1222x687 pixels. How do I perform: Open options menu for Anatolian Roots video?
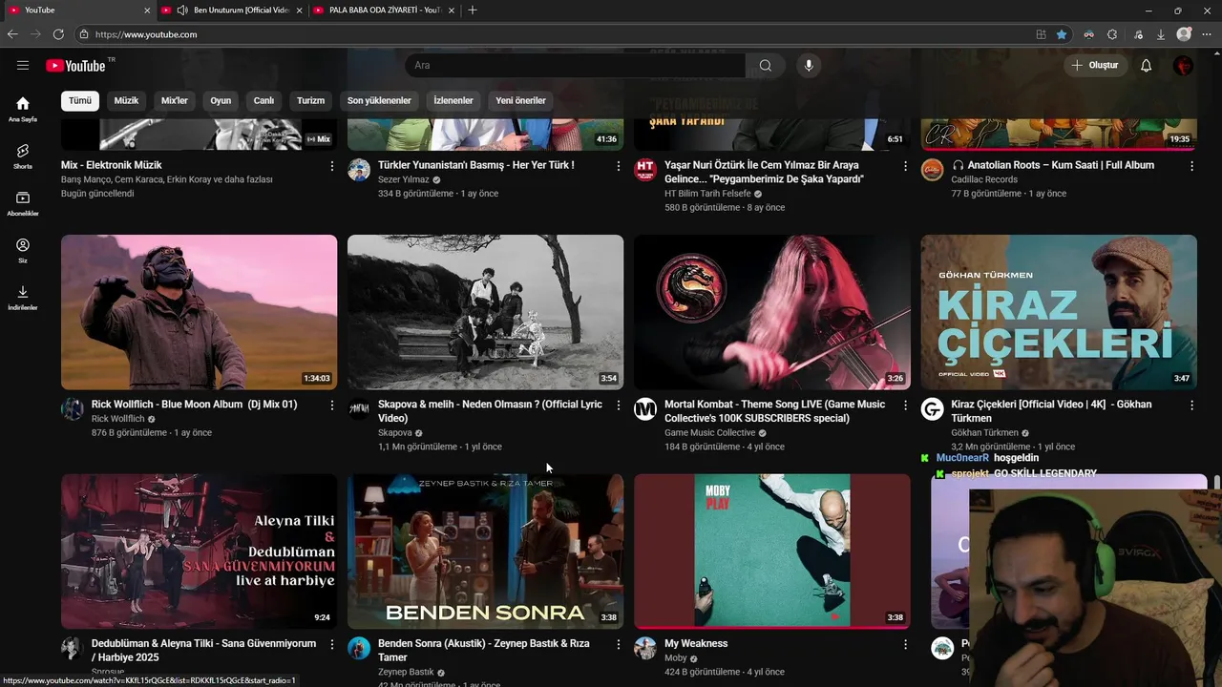(x=1191, y=166)
